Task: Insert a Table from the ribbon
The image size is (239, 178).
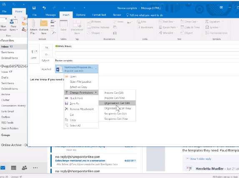Action: click(63, 25)
